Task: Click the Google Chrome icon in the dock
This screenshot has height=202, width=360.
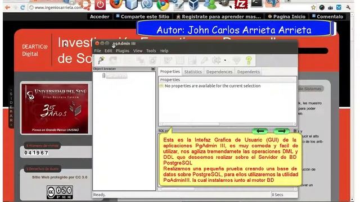Action: pos(163,4)
